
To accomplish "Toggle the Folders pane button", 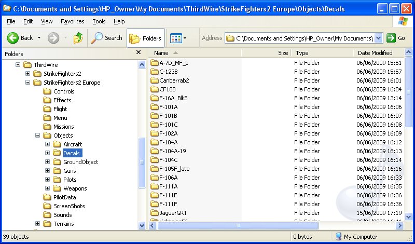I will click(x=146, y=38).
